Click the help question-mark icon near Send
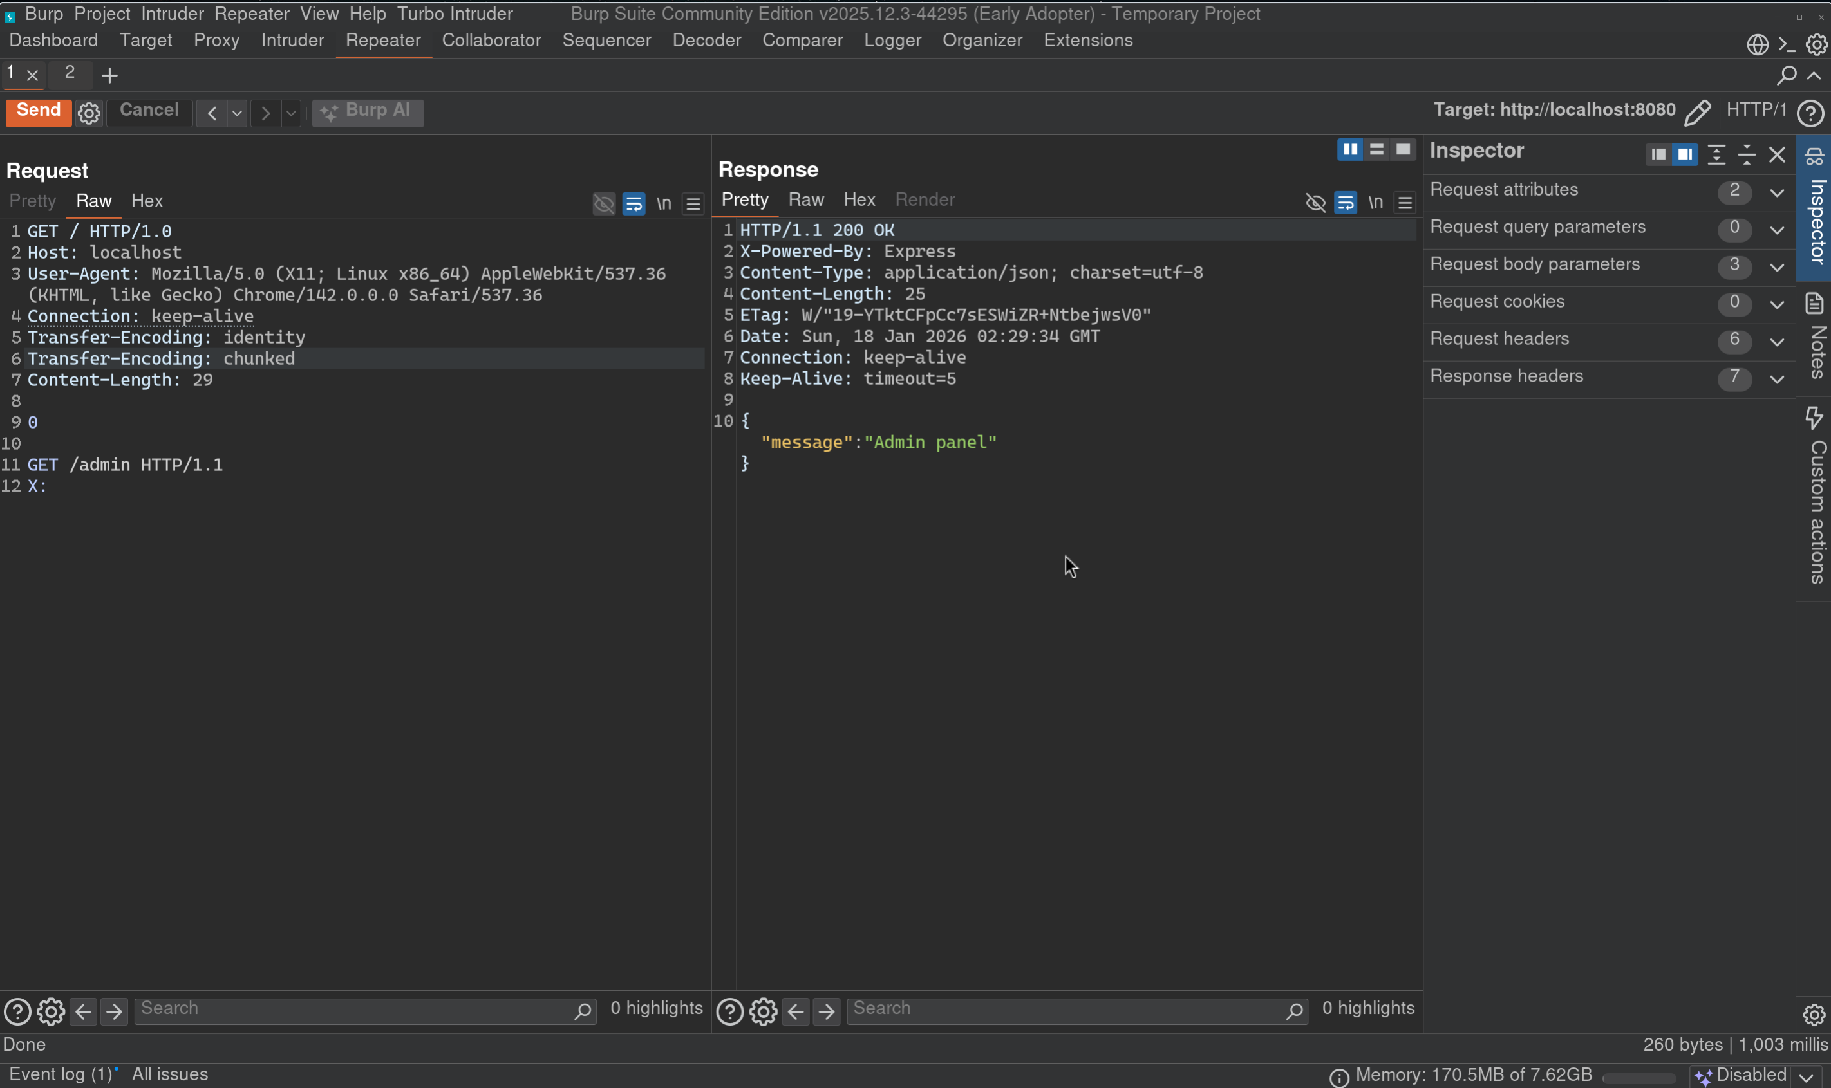The width and height of the screenshot is (1831, 1088). click(1812, 113)
